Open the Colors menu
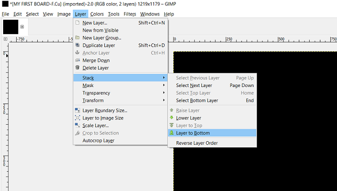 point(97,14)
